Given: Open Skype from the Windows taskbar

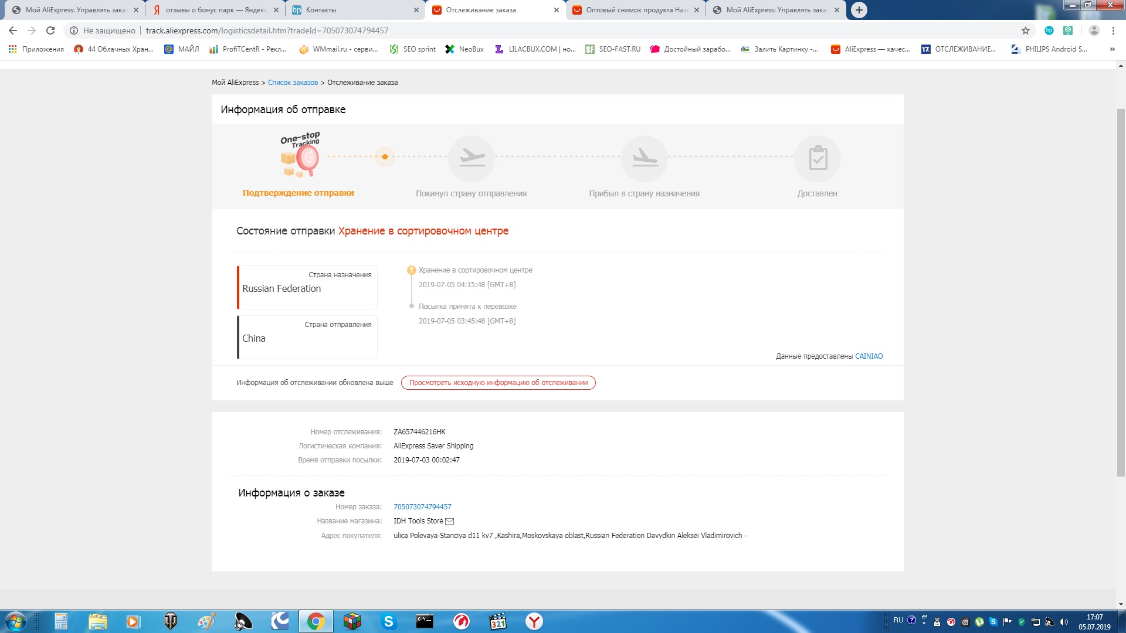Looking at the screenshot, I should tap(388, 621).
